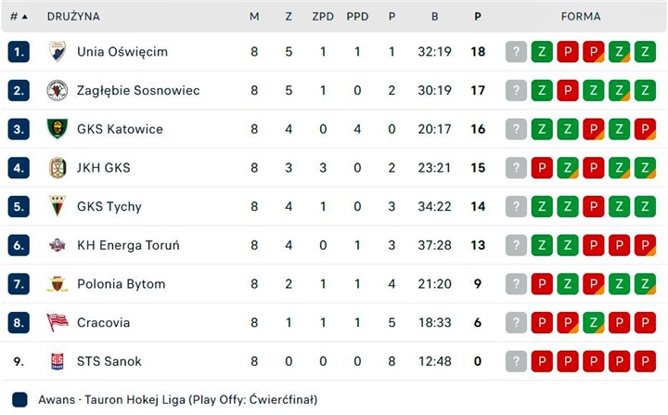The height and width of the screenshot is (415, 668).
Task: Click the Polonia Bytom team logo
Action: pos(58,284)
